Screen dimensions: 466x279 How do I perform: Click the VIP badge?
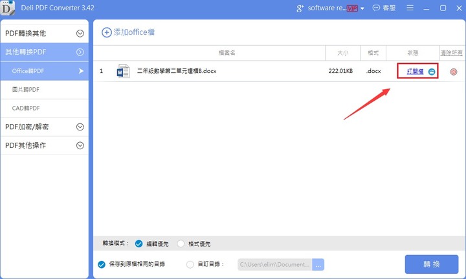pyautogui.click(x=353, y=8)
